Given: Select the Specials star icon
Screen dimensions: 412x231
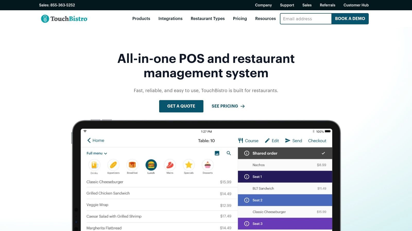Looking at the screenshot, I should (189, 165).
